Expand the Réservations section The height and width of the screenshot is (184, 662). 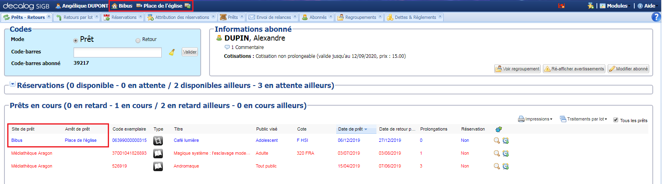[x=12, y=84]
